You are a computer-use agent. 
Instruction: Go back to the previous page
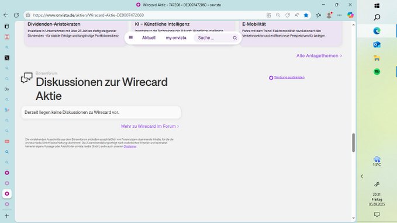(x=6, y=15)
